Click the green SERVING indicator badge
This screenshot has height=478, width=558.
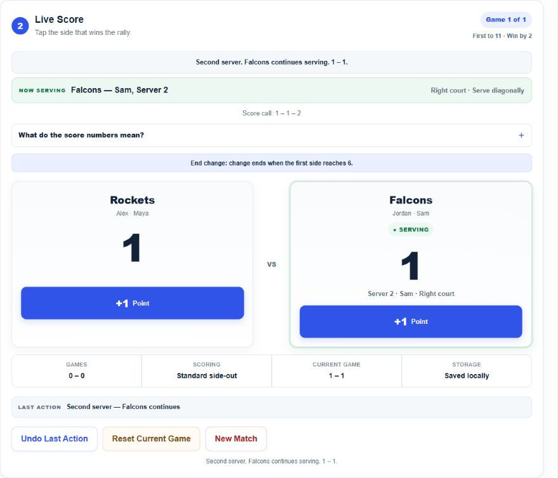coord(411,229)
